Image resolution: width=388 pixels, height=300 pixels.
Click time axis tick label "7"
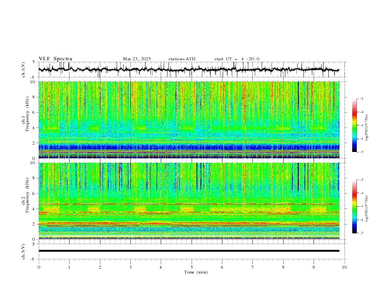(253, 267)
